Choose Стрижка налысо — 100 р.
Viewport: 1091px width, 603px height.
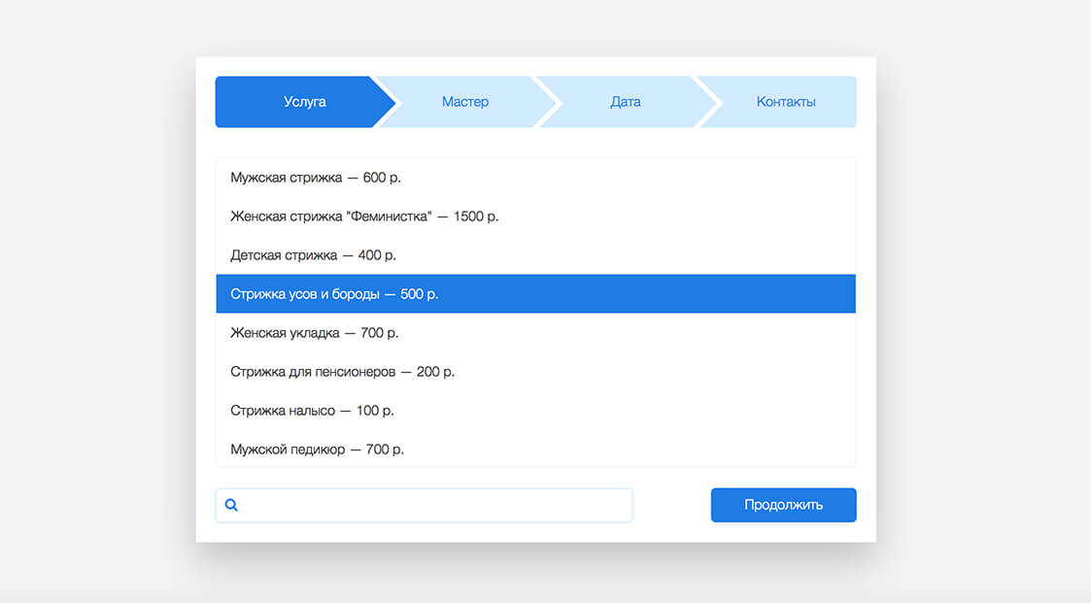[312, 411]
